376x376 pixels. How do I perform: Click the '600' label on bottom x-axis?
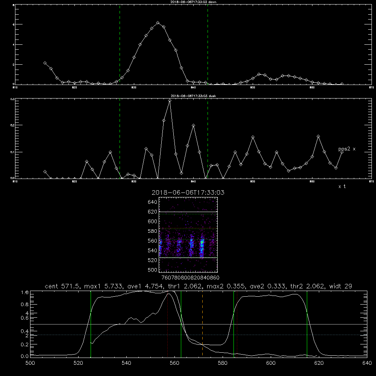pyautogui.click(x=271, y=363)
